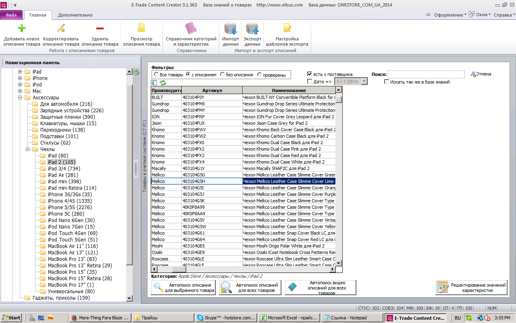Click the ribbon minimize arrow icon
The width and height of the screenshot is (516, 323).
pos(428,15)
